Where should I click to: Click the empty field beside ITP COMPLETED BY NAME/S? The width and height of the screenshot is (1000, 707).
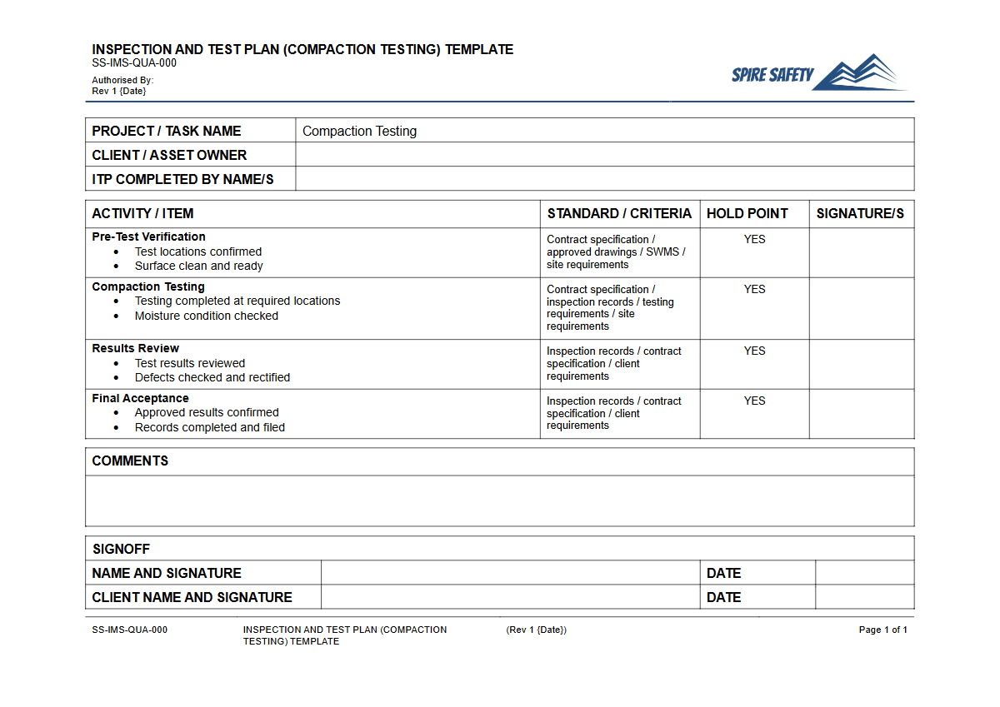[605, 179]
